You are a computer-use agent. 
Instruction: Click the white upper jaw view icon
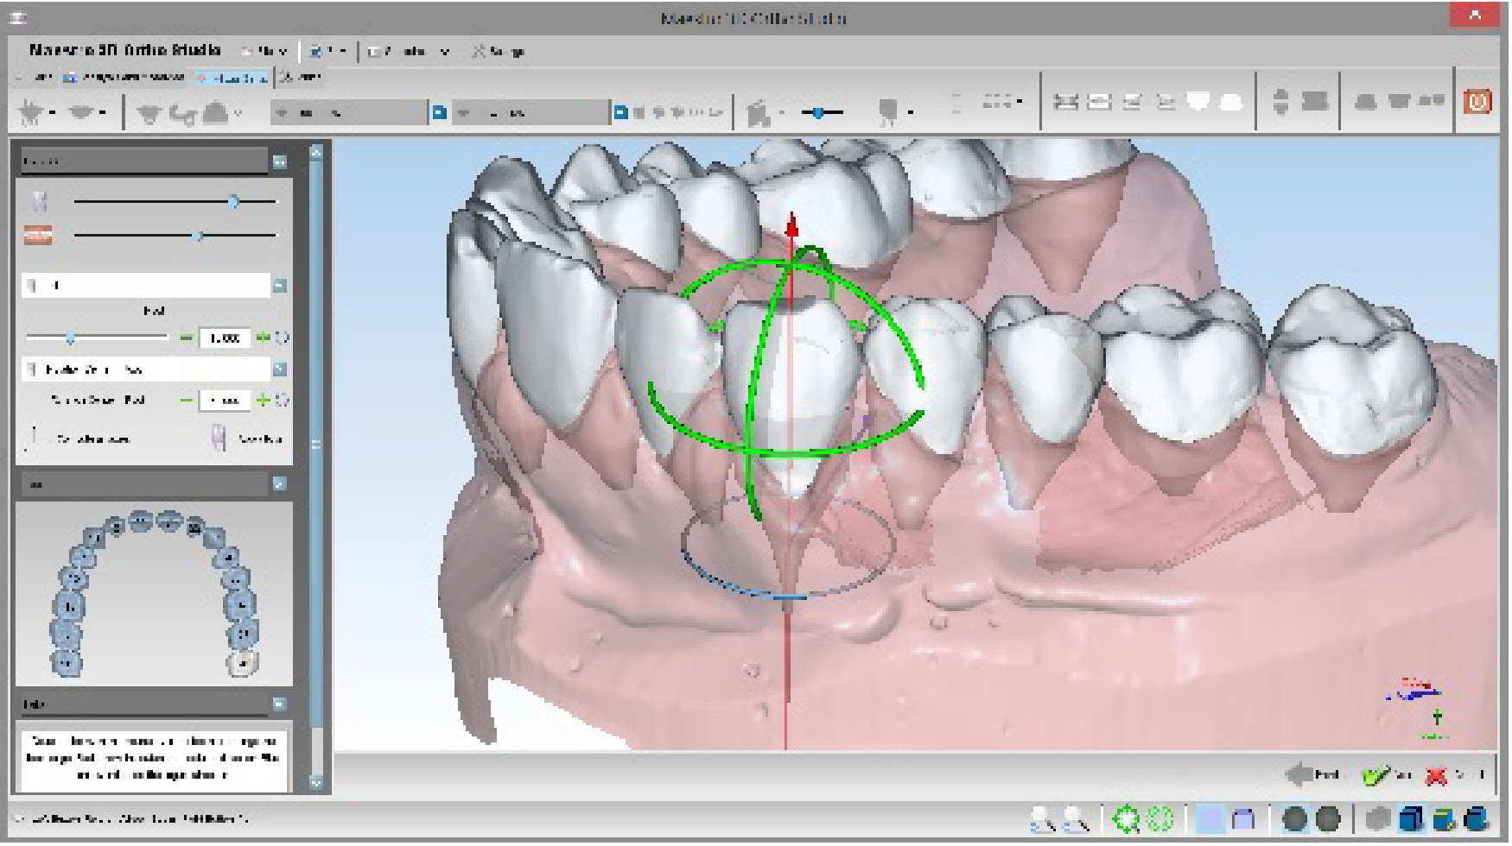(1198, 102)
